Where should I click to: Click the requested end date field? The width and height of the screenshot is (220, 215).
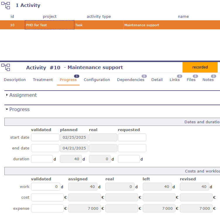pyautogui.click(x=132, y=148)
